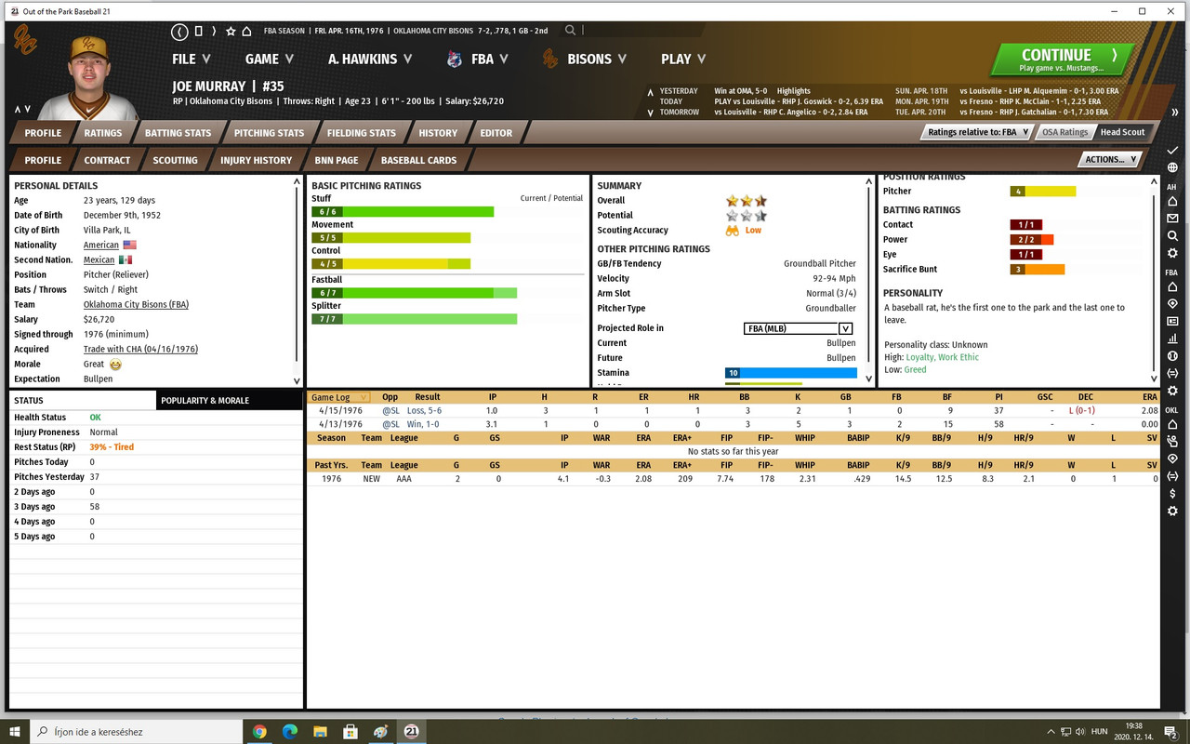Open the baseball icon in sidebar
This screenshot has height=744, width=1190.
(x=1172, y=356)
